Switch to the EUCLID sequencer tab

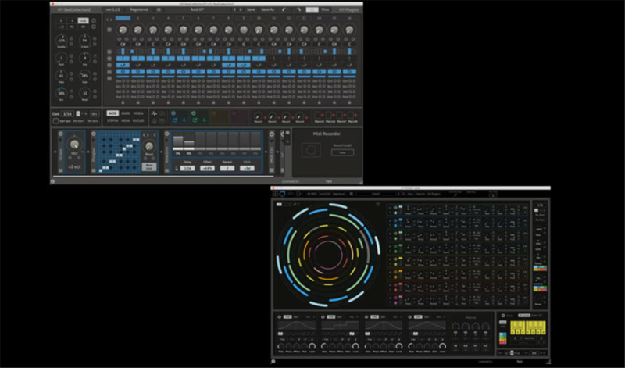point(138,121)
